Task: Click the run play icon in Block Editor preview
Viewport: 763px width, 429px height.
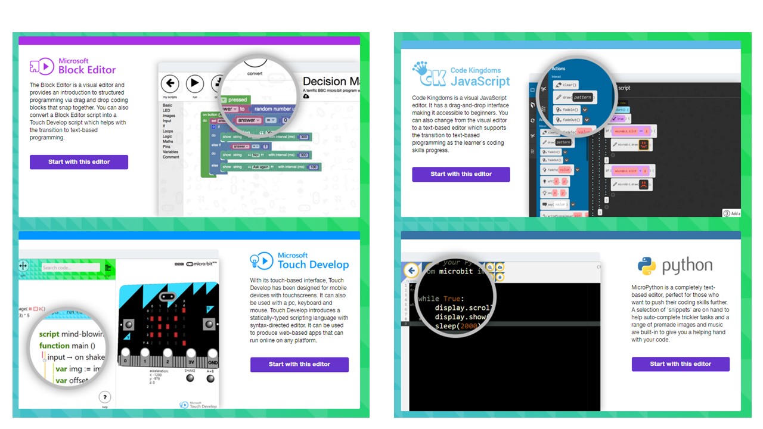Action: [195, 83]
